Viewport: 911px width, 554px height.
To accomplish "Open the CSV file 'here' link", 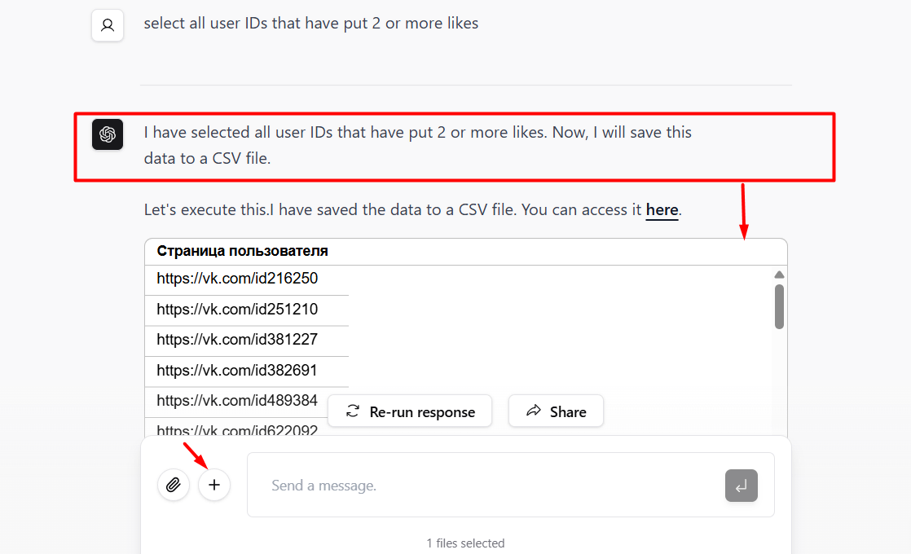I will coord(662,210).
